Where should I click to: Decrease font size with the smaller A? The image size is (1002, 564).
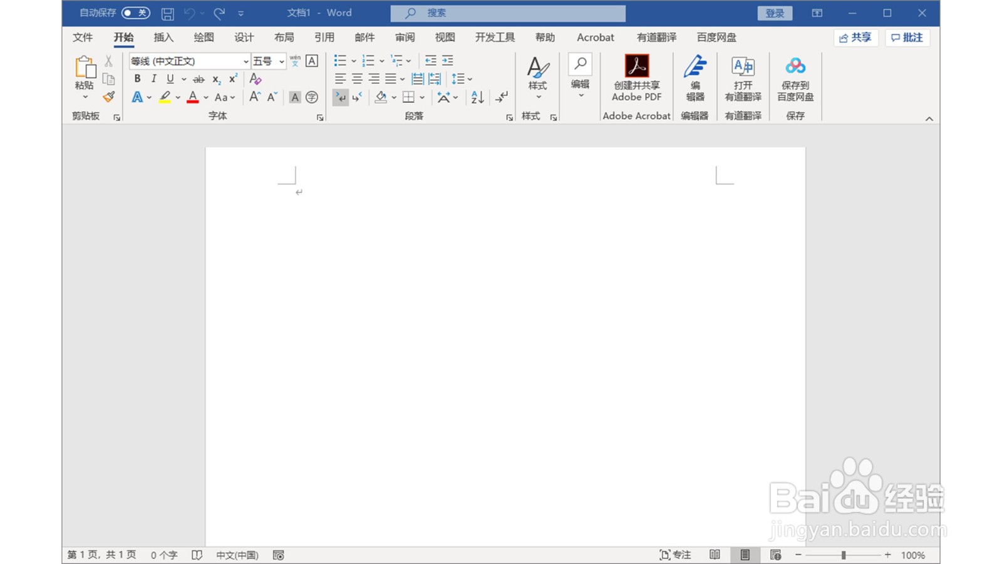(272, 97)
